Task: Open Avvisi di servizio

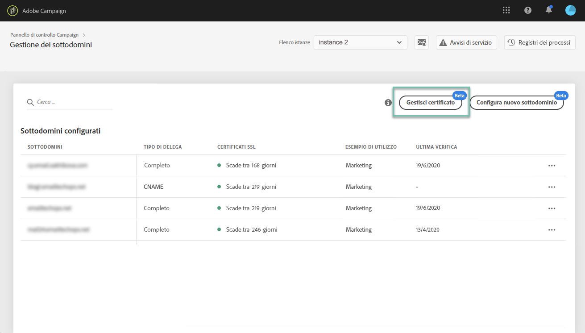Action: [x=466, y=42]
